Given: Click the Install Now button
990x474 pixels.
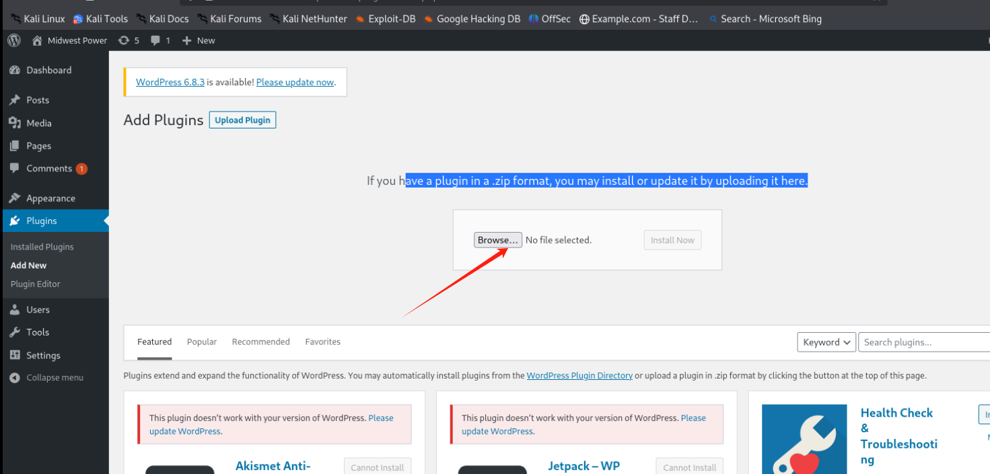Looking at the screenshot, I should 672,240.
